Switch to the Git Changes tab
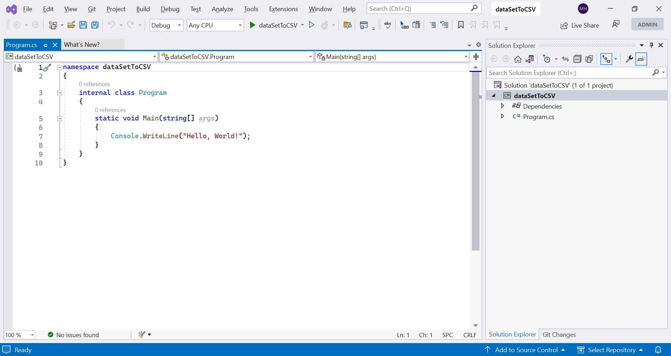This screenshot has height=356, width=671. pos(559,334)
